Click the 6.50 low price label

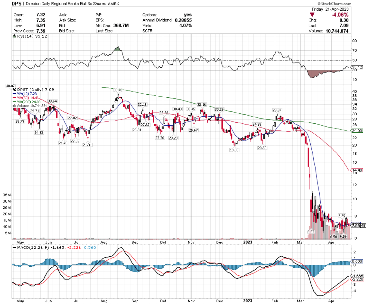click(334, 237)
